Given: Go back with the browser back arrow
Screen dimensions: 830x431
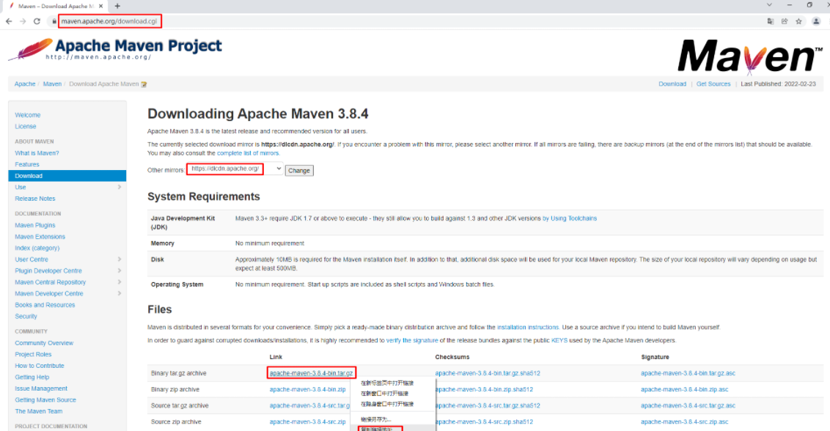Looking at the screenshot, I should 9,21.
